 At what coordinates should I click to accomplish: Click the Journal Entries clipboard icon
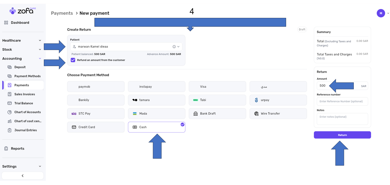tap(9, 130)
